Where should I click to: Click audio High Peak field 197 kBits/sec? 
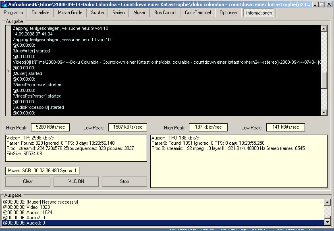[x=208, y=127]
